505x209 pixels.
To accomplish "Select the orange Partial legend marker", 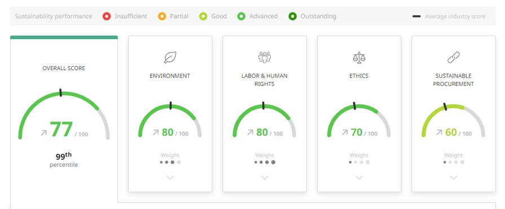I will tap(162, 16).
